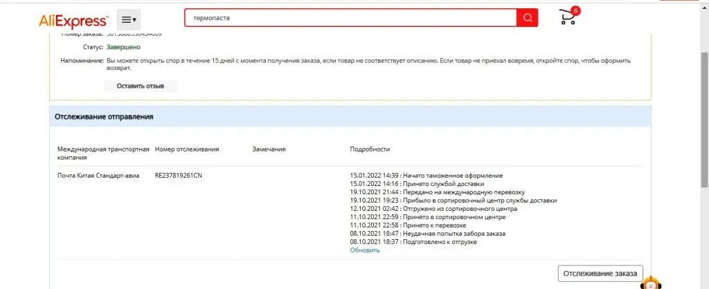
Task: Select tracking number RE237819261CN
Action: click(x=178, y=175)
